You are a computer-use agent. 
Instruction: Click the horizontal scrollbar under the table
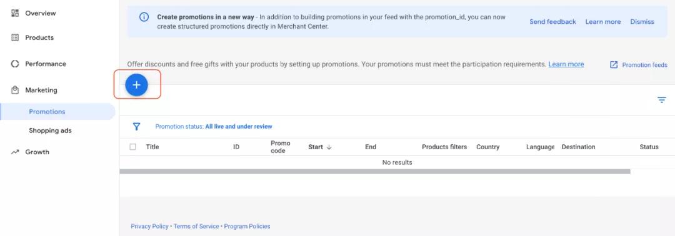click(x=374, y=172)
